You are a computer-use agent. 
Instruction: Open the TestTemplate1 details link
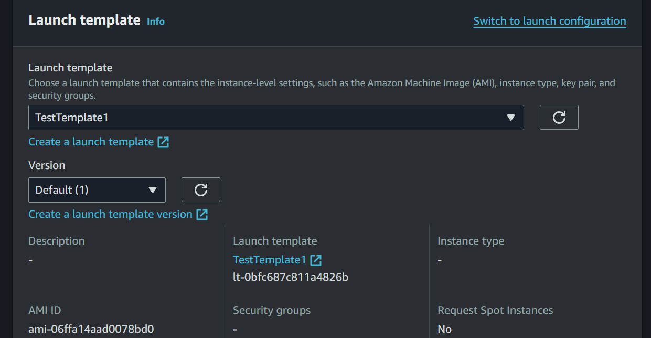tap(269, 260)
